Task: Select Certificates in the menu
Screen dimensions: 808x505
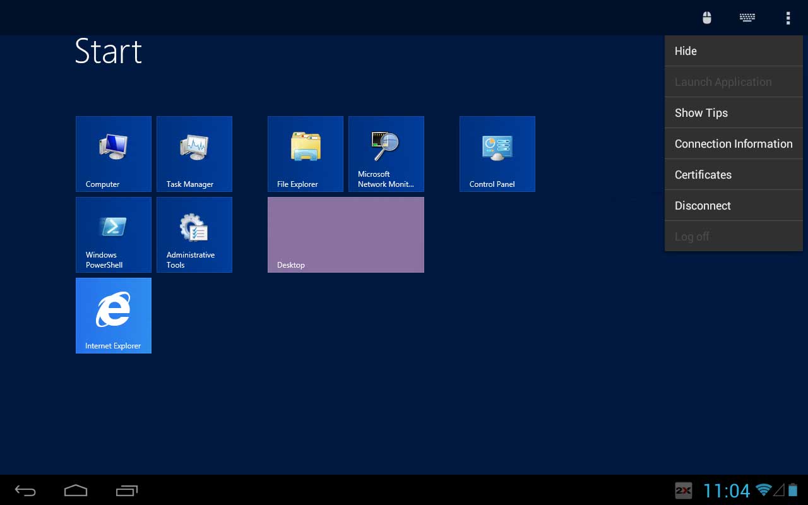Action: point(734,175)
